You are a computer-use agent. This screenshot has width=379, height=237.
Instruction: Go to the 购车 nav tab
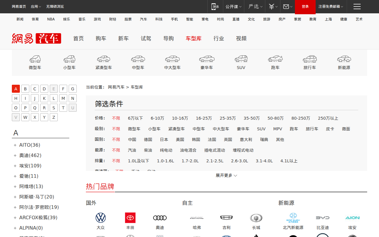[x=101, y=39]
